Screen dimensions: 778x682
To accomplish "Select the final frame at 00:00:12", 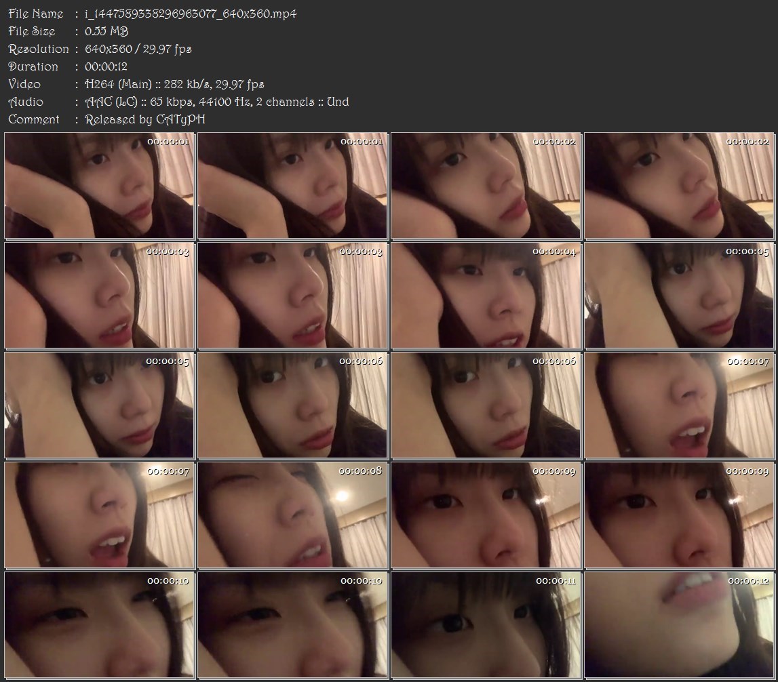I will 678,625.
